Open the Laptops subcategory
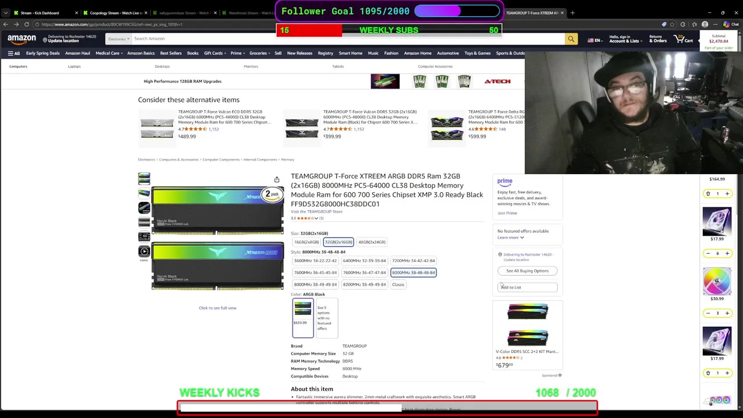Image resolution: width=743 pixels, height=418 pixels. point(74,67)
